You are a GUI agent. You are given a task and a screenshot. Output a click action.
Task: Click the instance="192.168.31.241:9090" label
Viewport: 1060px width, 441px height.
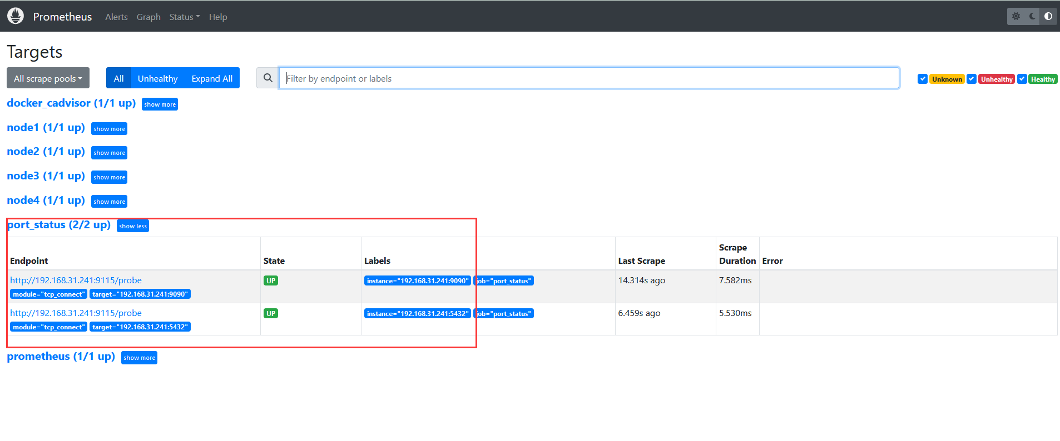click(418, 280)
